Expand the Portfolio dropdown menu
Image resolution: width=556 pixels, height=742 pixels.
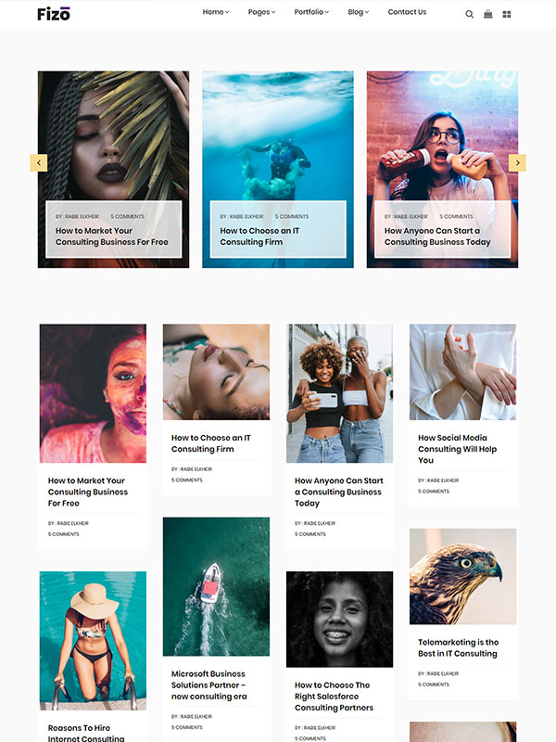(x=311, y=12)
